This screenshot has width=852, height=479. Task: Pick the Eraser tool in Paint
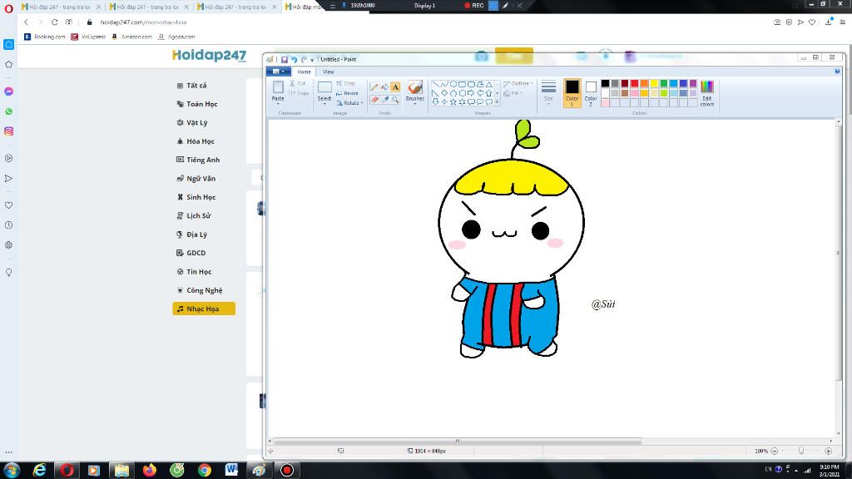point(374,100)
